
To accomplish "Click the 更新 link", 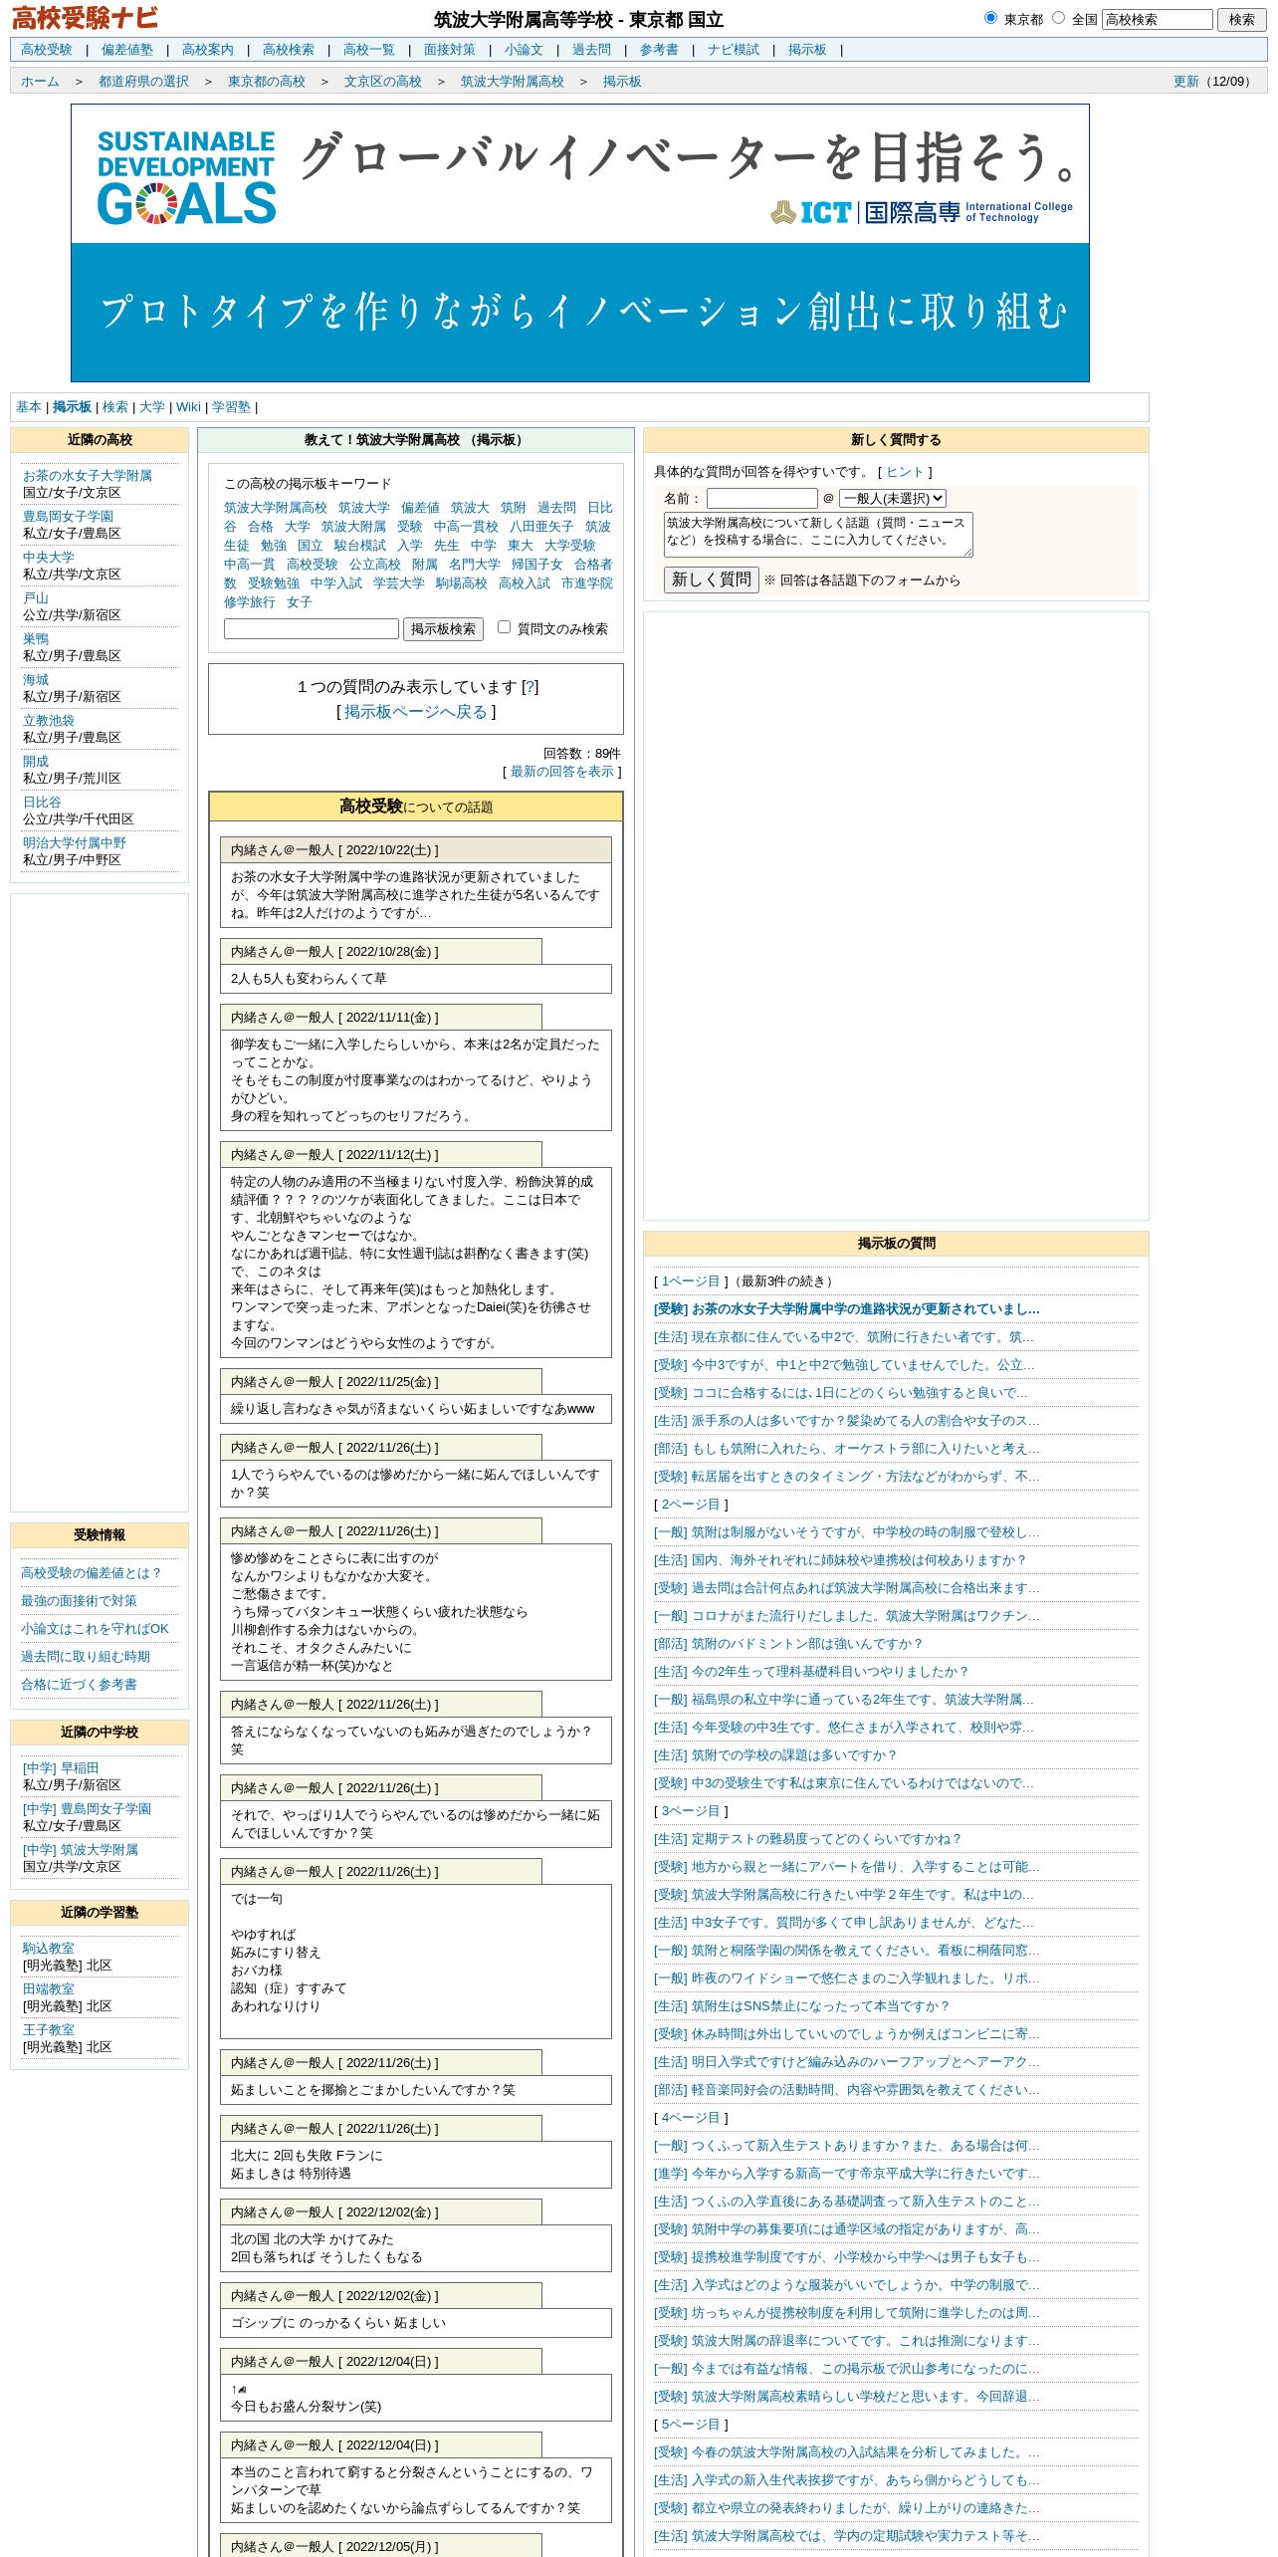I will [x=1185, y=82].
